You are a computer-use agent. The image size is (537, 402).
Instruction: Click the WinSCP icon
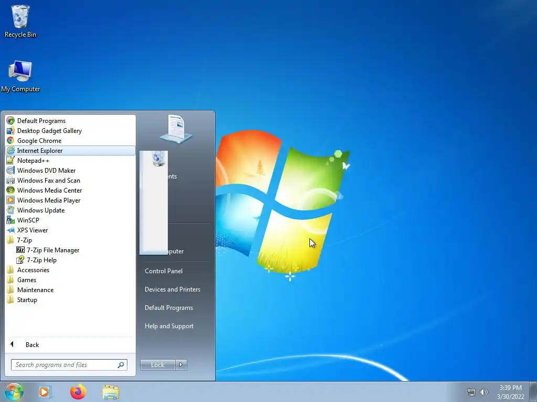point(10,220)
